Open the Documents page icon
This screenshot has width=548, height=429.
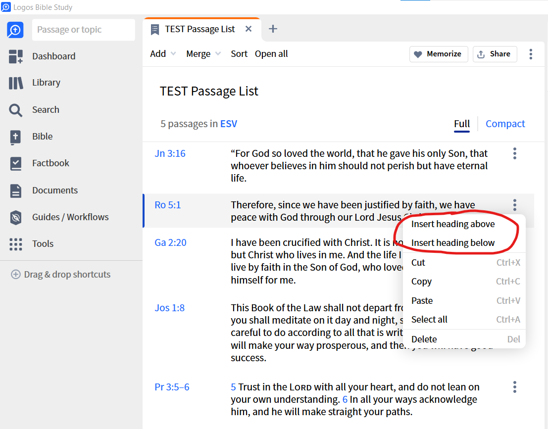[16, 191]
